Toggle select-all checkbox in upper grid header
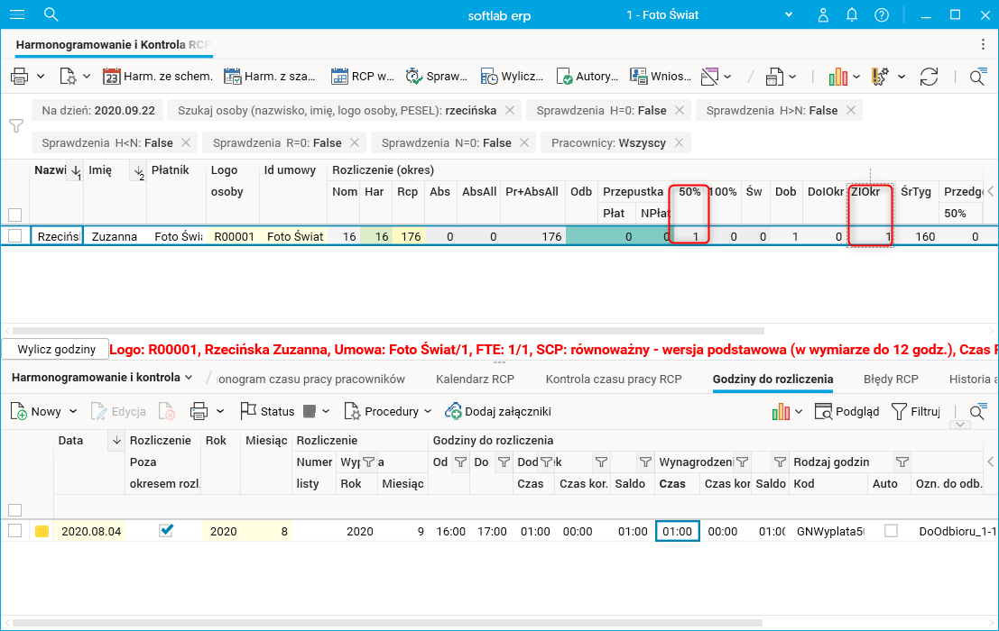999x631 pixels. point(14,215)
